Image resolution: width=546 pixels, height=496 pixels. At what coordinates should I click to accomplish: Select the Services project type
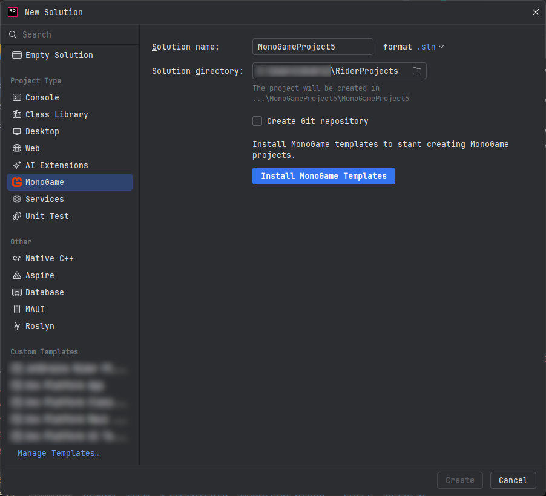click(45, 199)
